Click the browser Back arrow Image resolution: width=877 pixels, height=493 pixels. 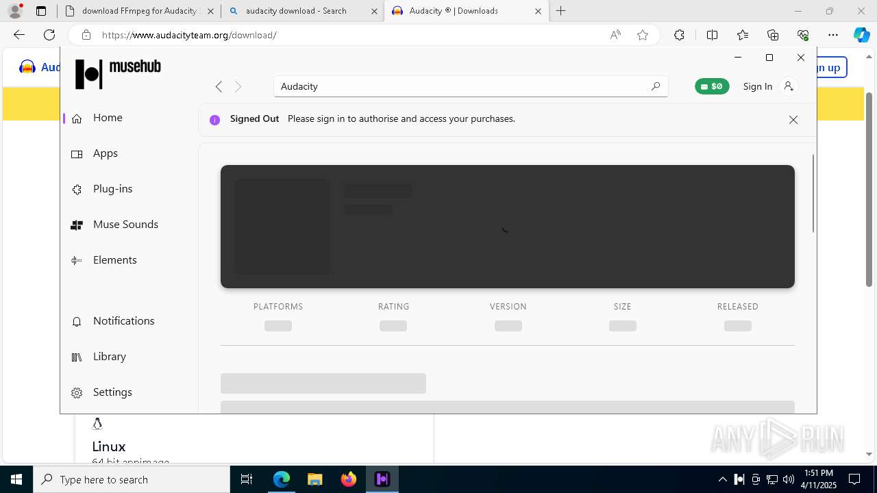point(19,35)
